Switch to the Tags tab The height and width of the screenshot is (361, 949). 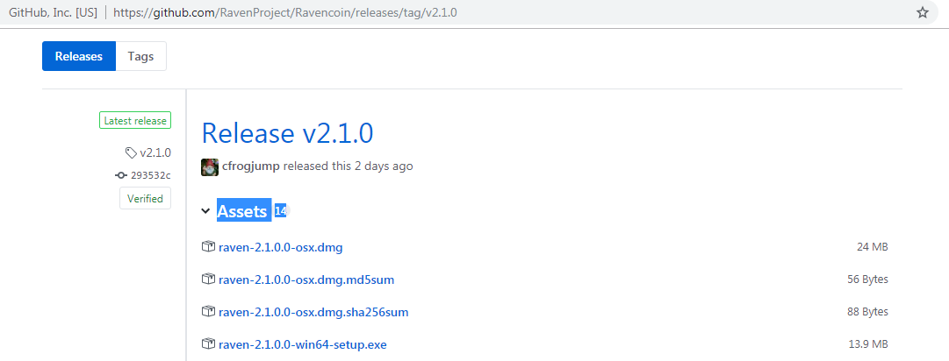[x=140, y=56]
